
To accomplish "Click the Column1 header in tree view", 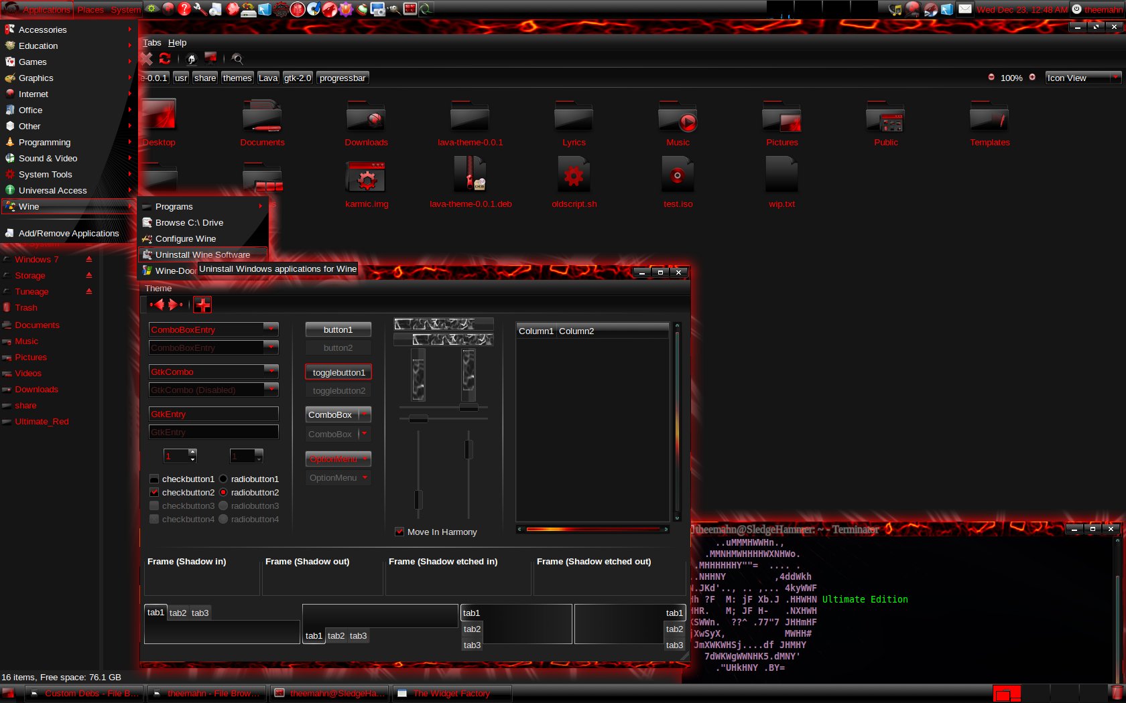I will (536, 331).
